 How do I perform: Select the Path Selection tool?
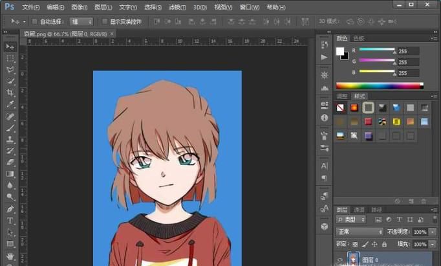(x=10, y=232)
